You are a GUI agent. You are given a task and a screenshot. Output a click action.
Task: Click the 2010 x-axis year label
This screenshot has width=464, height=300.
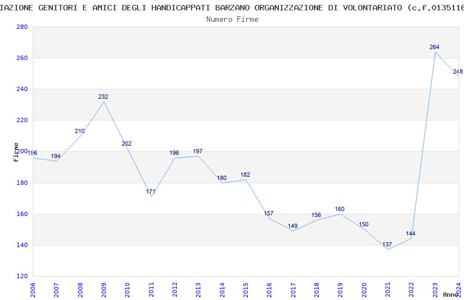coord(127,290)
